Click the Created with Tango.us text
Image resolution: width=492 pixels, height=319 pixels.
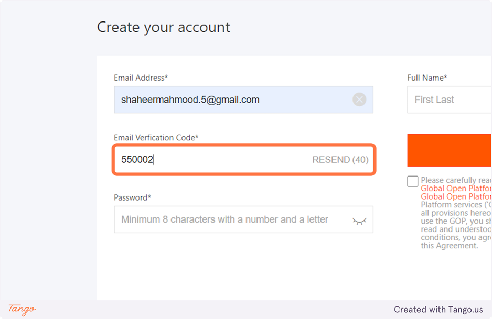(x=438, y=310)
